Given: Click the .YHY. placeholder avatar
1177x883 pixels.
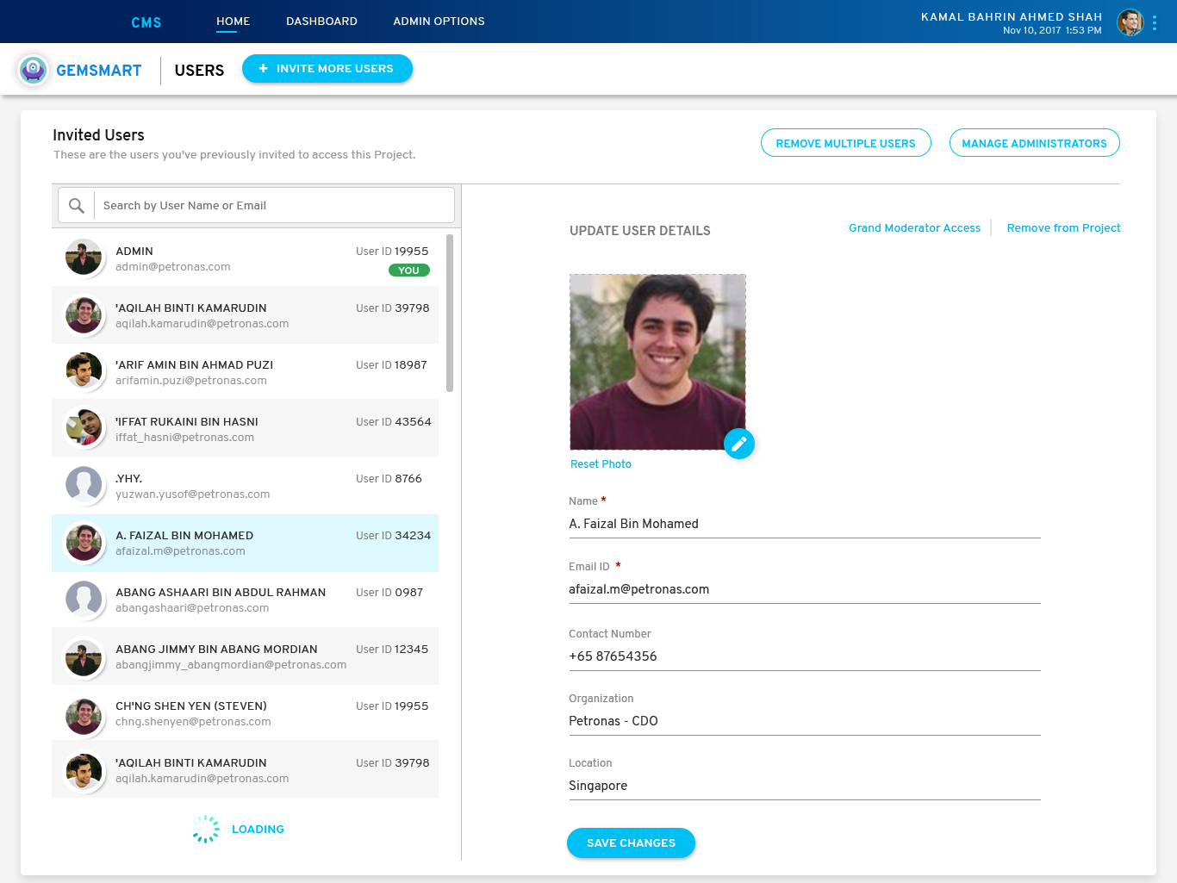Looking at the screenshot, I should tap(84, 485).
